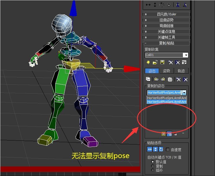The width and height of the screenshot is (215, 176).
Task: Enable Capture Snapshot from Viewport yellow icon
Action: [x=163, y=134]
